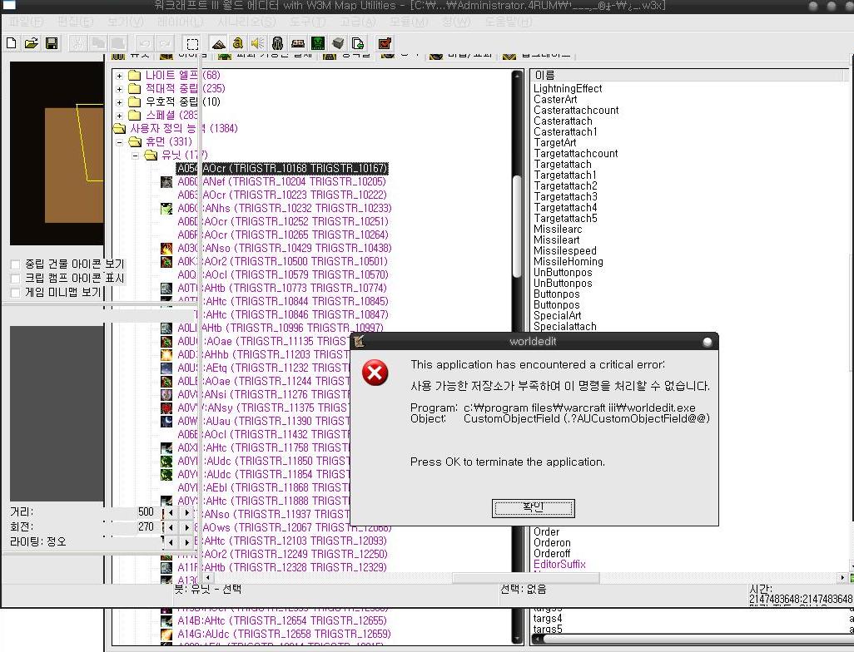The image size is (854, 652).
Task: Expand the '우호적 중립 (10)' folder
Action: click(119, 102)
